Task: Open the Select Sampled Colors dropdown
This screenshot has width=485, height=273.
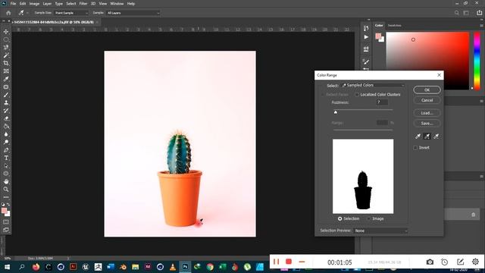Action: point(373,85)
